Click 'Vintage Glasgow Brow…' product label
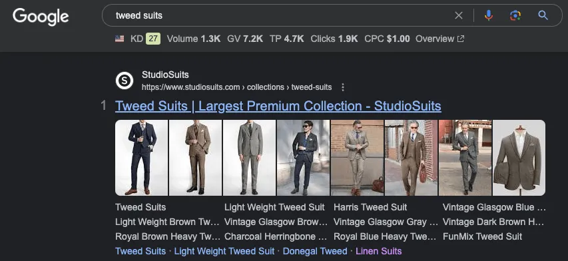 (276, 222)
